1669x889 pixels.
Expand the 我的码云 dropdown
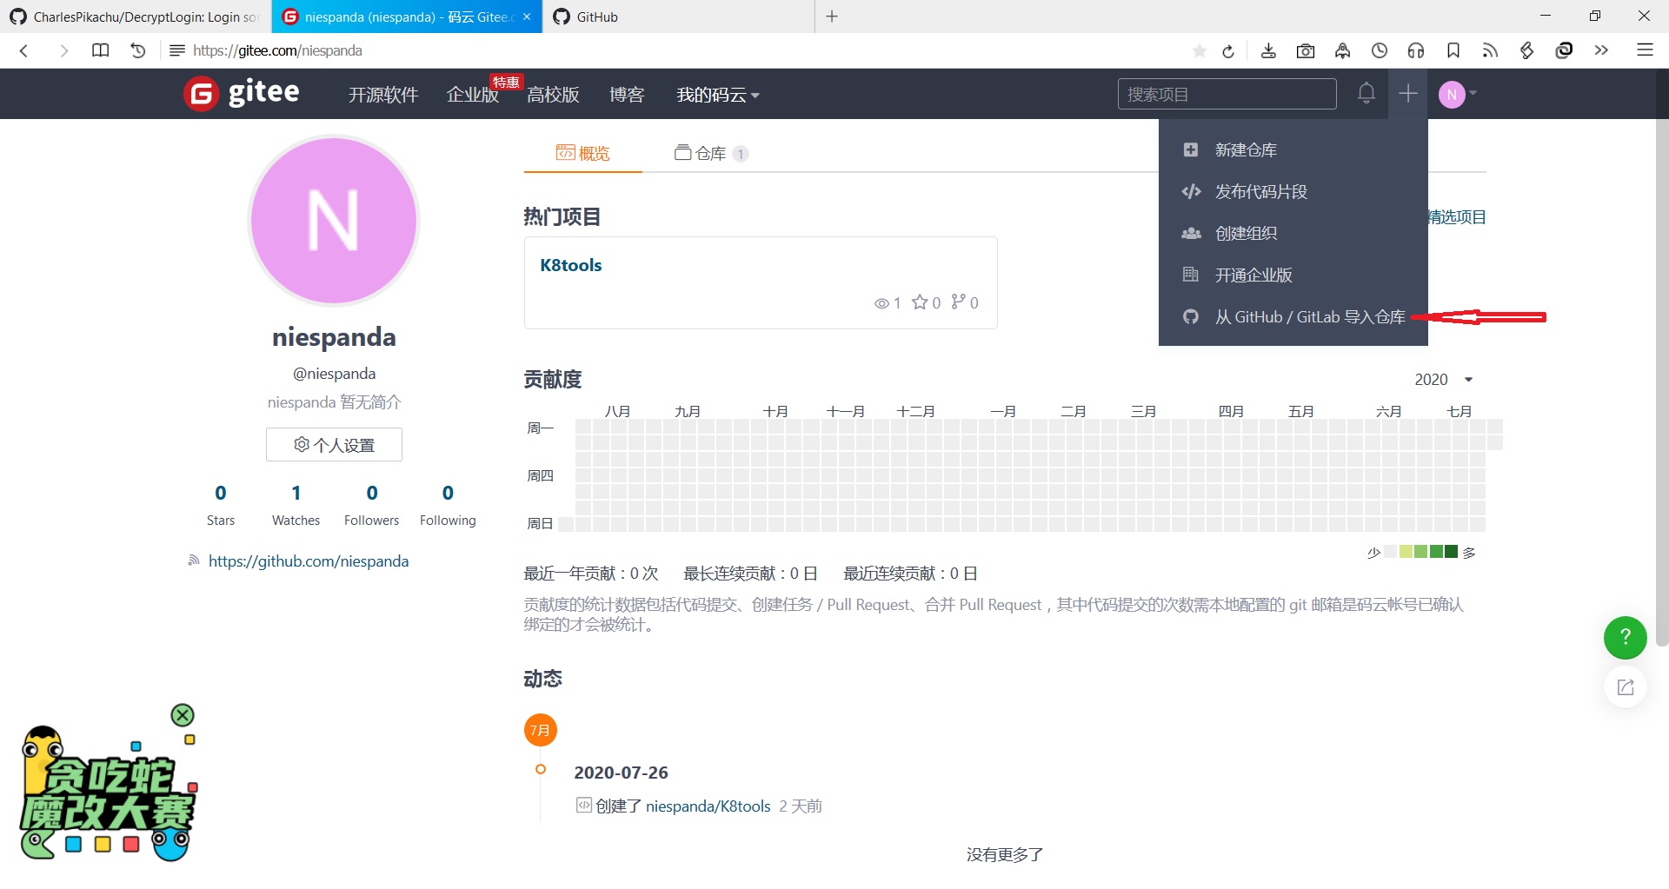click(x=718, y=95)
